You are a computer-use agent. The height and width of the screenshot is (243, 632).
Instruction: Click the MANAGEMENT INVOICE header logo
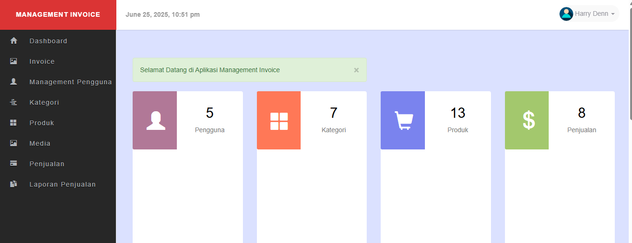[58, 14]
